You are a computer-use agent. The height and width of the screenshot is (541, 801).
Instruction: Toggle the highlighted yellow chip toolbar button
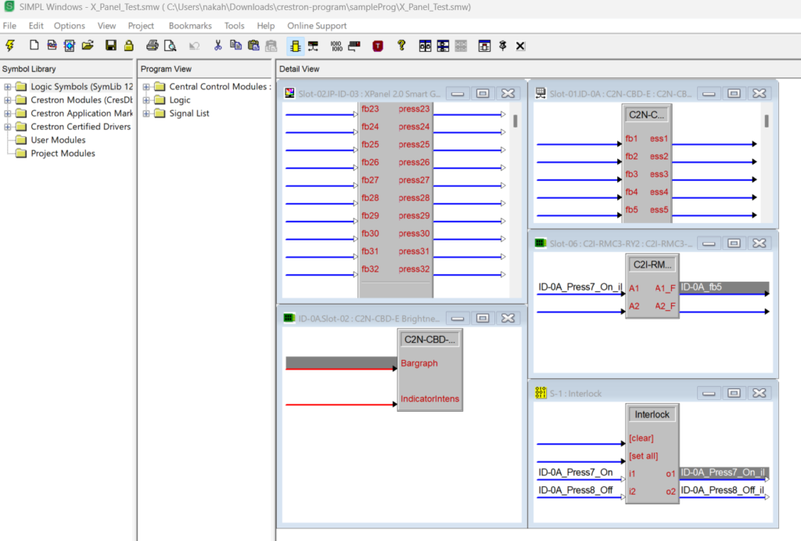pos(296,45)
